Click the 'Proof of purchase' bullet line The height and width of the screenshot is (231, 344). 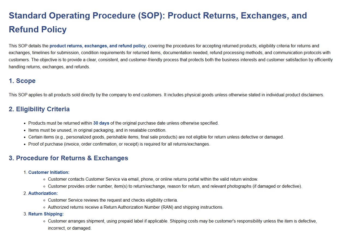coord(119,144)
